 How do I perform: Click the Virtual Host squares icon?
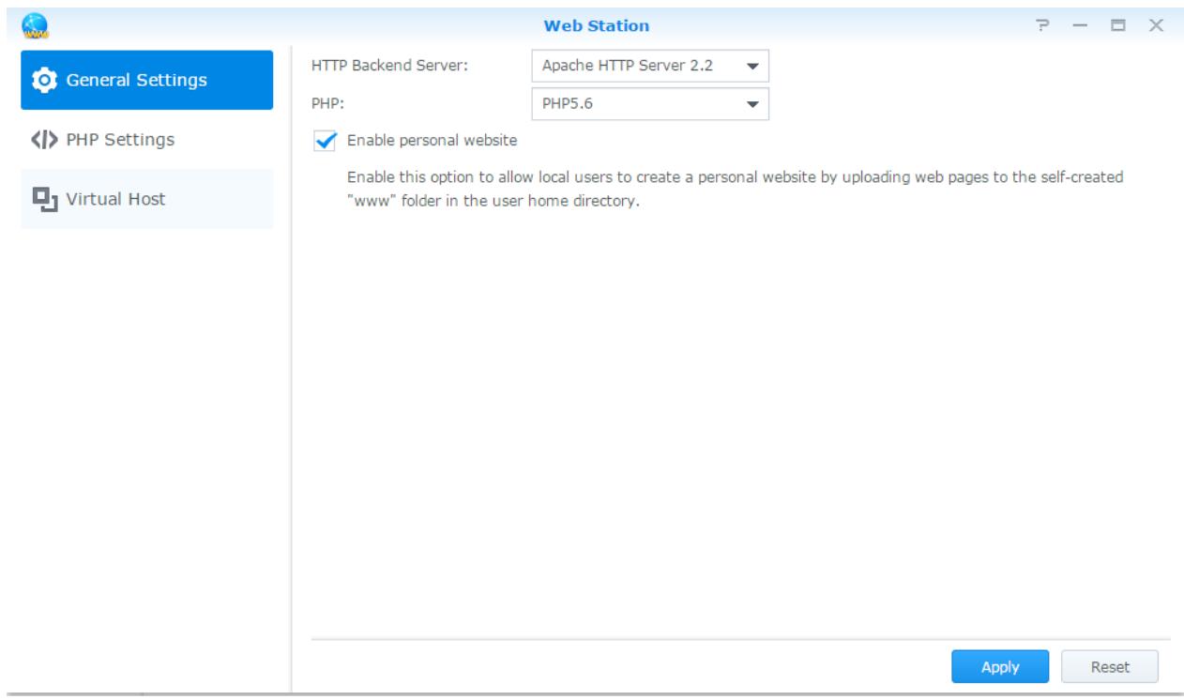(43, 199)
